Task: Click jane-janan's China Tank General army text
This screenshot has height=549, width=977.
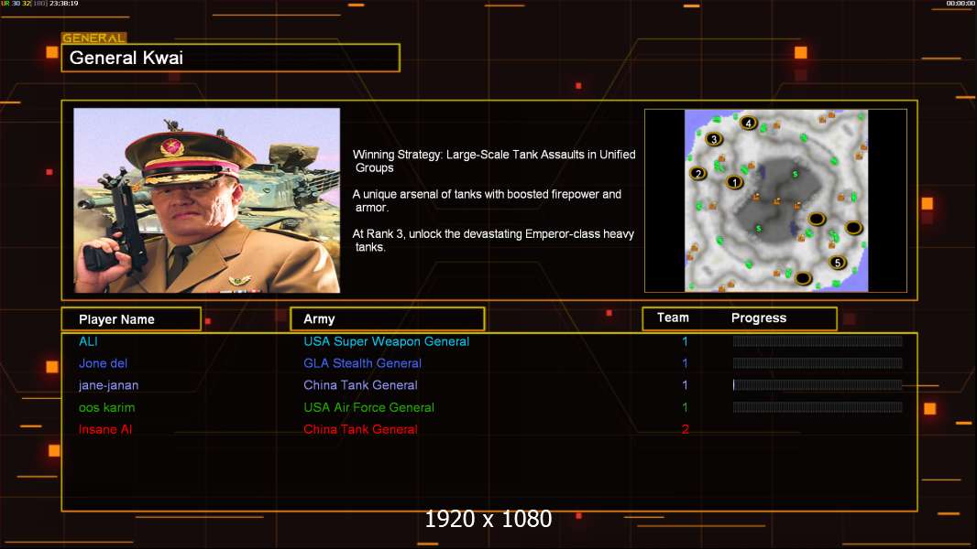Action: pyautogui.click(x=360, y=385)
